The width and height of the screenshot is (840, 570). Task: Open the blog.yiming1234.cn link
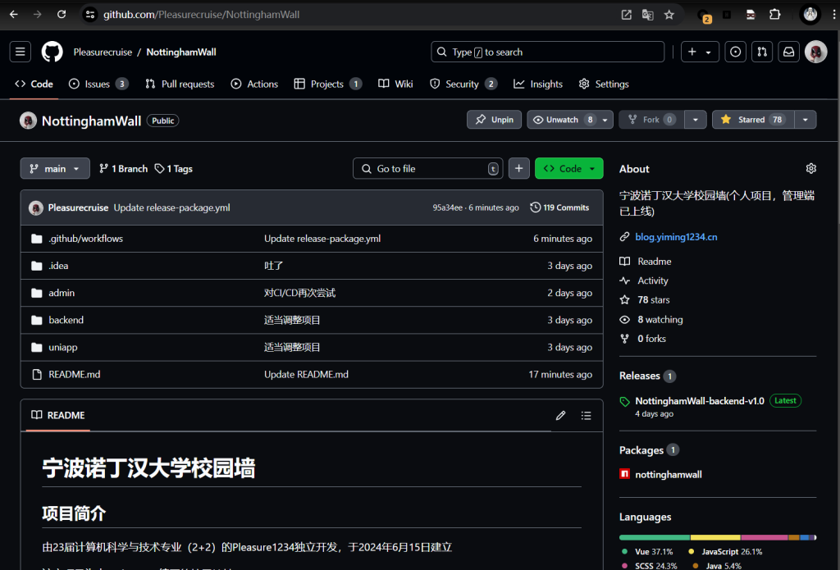tap(676, 237)
